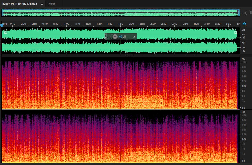Click the 10k mark on bottom frequency scale
Viewport: 252px width, 165px height.
point(244,139)
